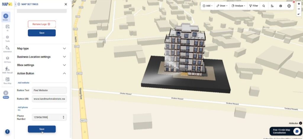Zoom out on the map

(x=299, y=9)
